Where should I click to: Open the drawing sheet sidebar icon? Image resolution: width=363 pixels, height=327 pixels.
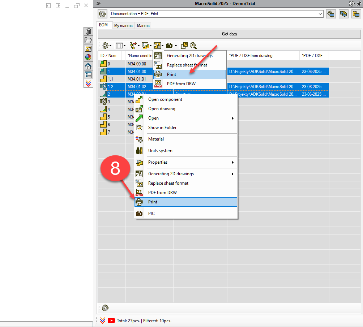click(x=88, y=49)
